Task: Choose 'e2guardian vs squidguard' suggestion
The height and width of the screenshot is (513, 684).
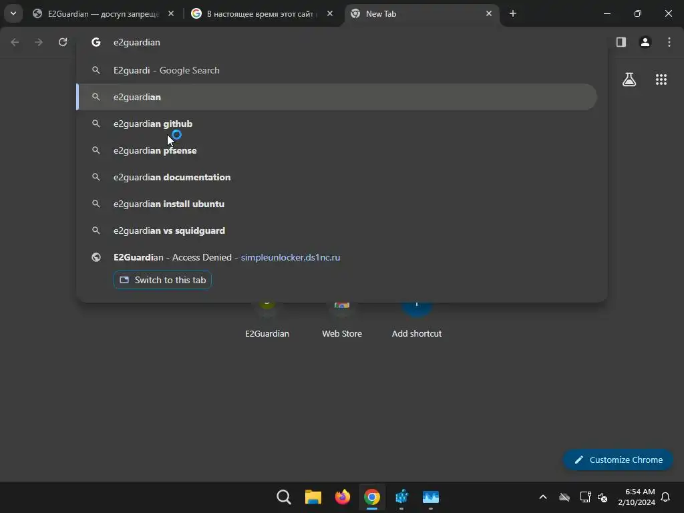Action: point(337,230)
